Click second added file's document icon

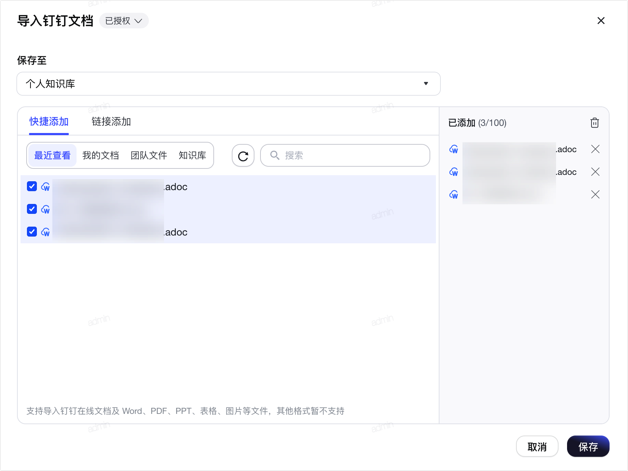(x=454, y=172)
